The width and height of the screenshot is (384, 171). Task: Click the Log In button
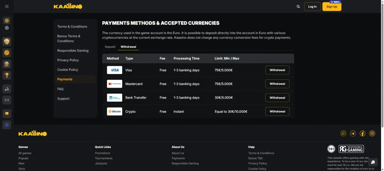[312, 7]
